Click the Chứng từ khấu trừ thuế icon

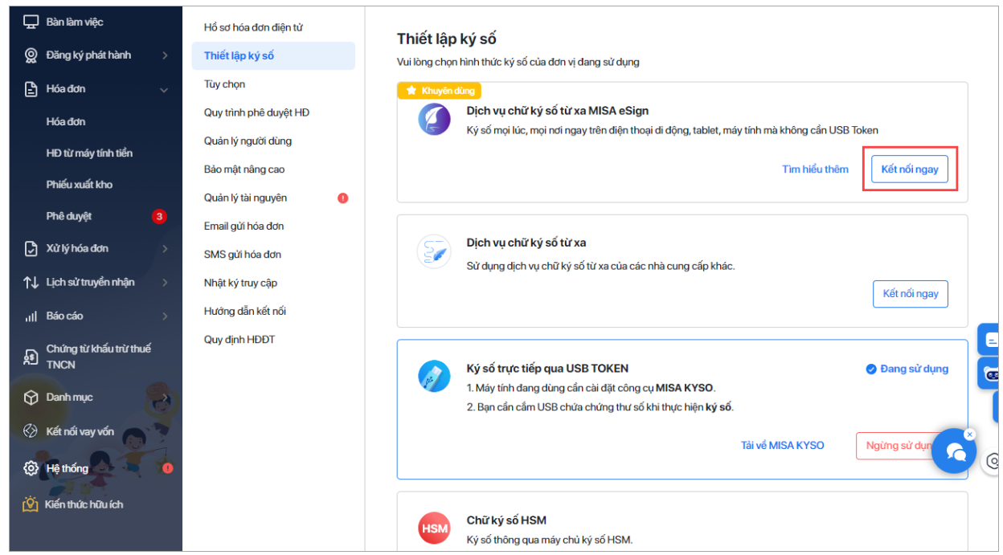click(31, 357)
